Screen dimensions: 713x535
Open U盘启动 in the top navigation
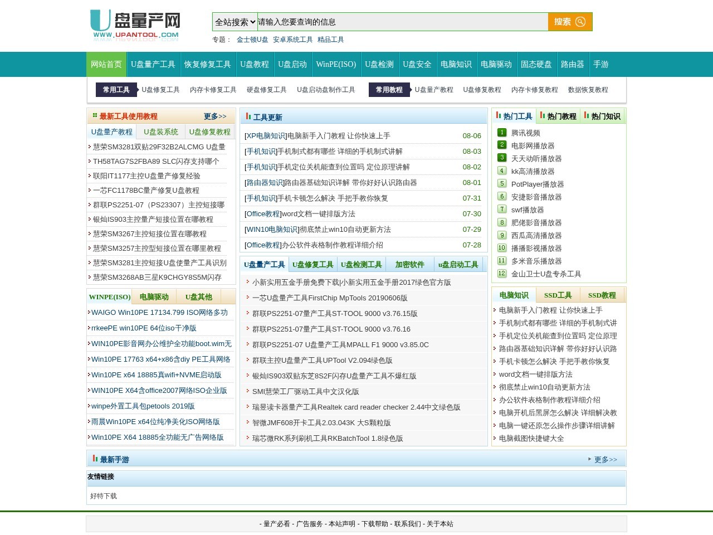click(x=292, y=64)
